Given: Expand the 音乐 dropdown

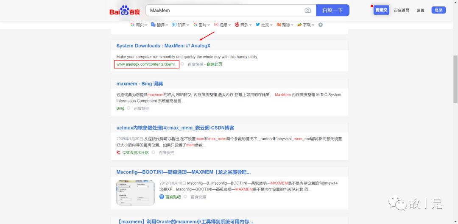Looking at the screenshot, I should (251, 25).
